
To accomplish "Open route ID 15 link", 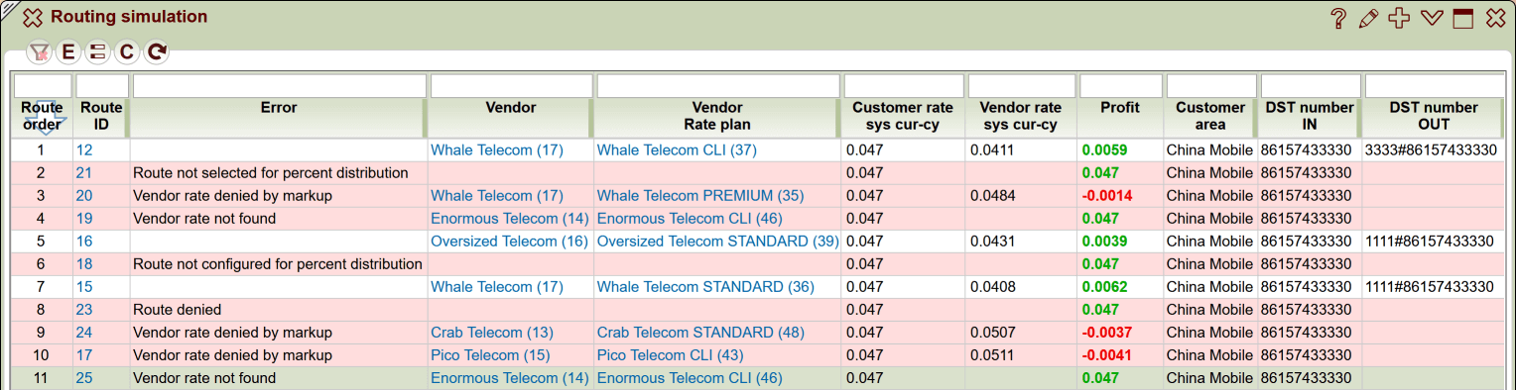I will coord(84,286).
